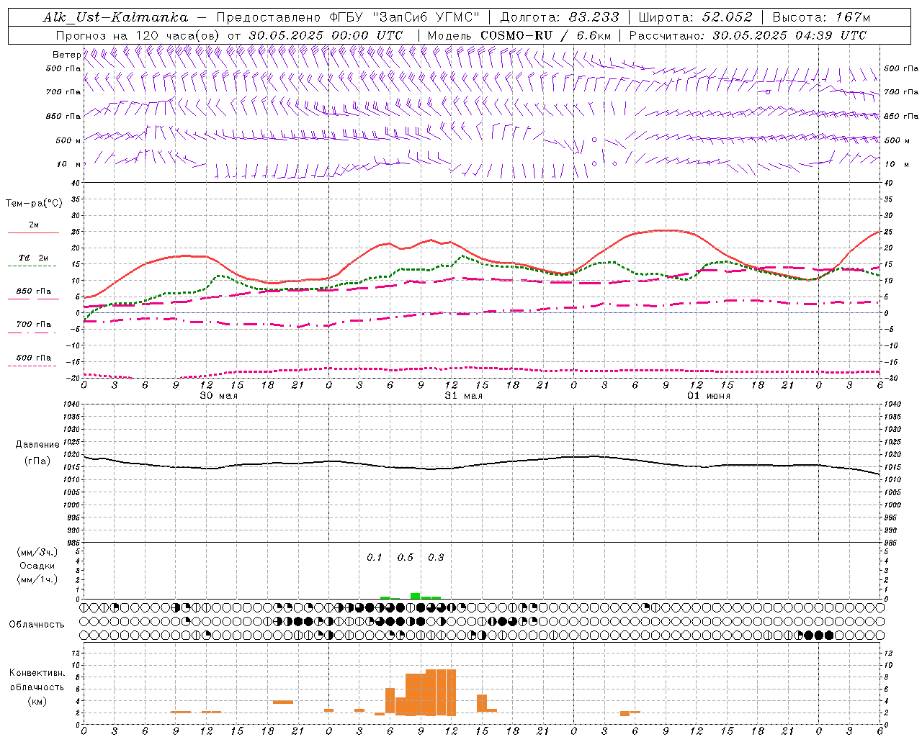Click the red solid line sample under '2м' legend
Screen dimensions: 922x737
(x=33, y=232)
